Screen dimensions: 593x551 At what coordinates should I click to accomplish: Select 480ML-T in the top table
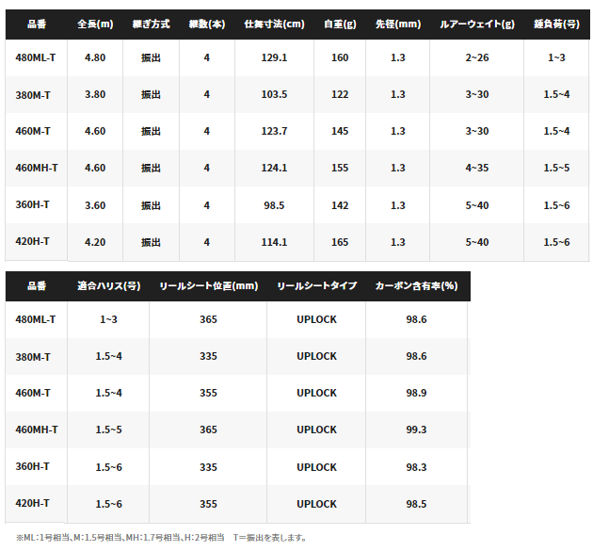click(35, 57)
